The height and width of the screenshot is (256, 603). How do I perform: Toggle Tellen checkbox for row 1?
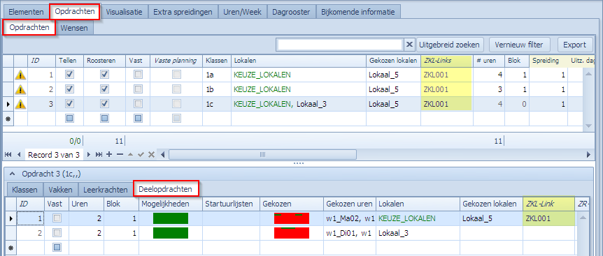(x=70, y=75)
